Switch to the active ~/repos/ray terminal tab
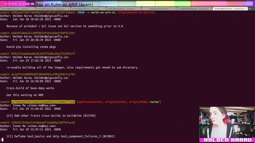255x143 pixels. (229, 9)
